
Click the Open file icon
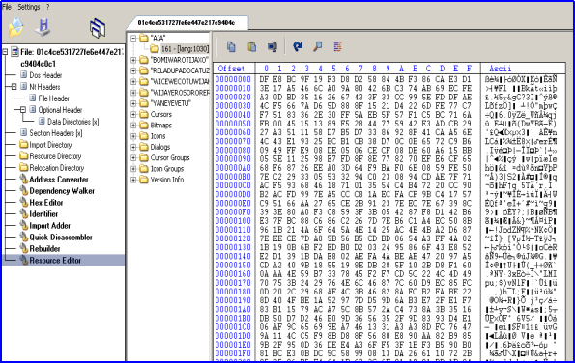click(15, 28)
